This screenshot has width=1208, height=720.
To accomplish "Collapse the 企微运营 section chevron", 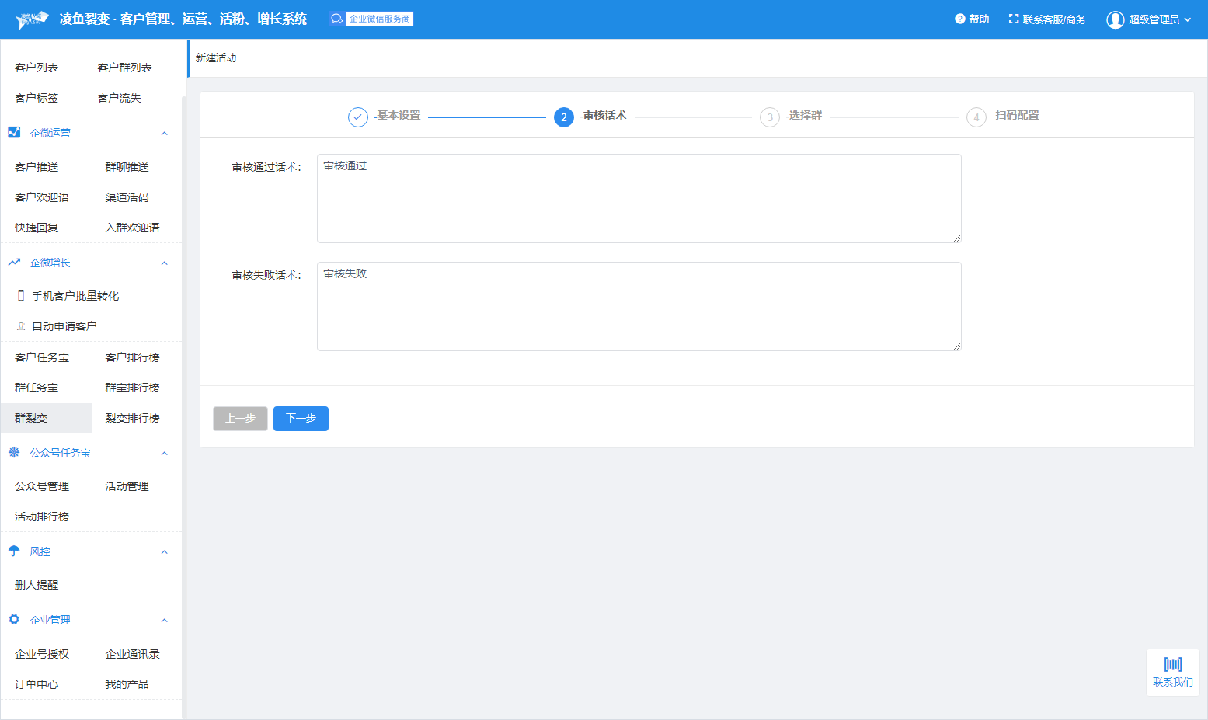I will pos(164,134).
